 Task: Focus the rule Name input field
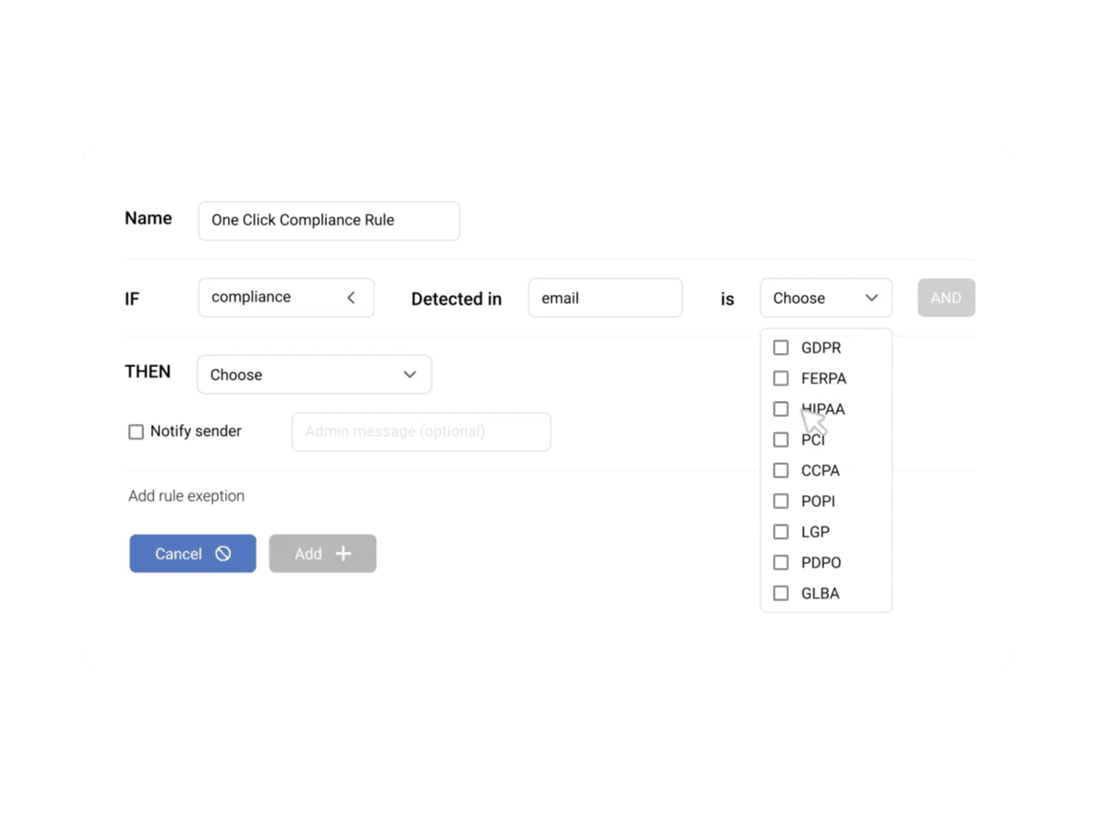(x=329, y=221)
